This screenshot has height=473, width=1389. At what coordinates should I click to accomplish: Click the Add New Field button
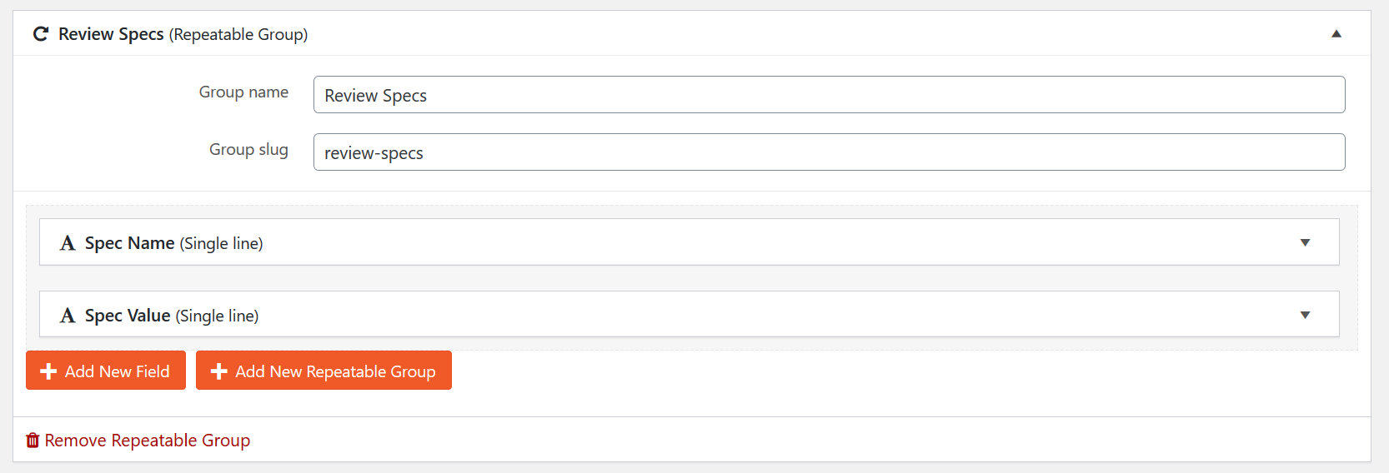(106, 371)
